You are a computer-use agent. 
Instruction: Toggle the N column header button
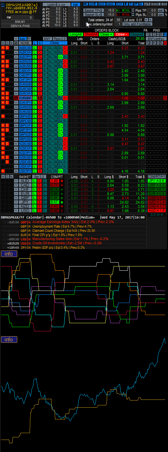(x=11, y=43)
